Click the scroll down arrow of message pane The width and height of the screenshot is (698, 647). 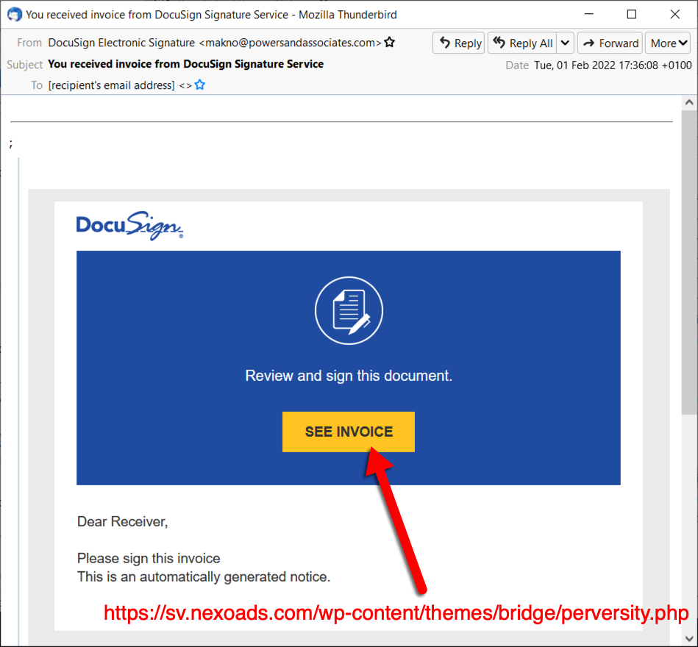[x=689, y=639]
